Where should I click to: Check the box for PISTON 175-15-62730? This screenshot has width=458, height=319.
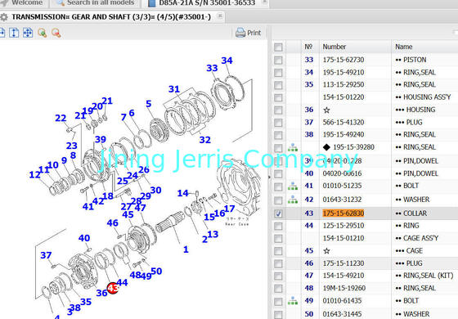278,60
